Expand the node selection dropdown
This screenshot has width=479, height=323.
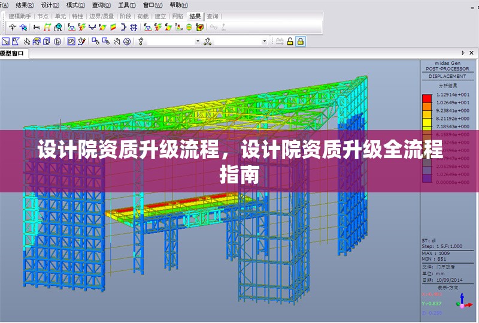(x=198, y=41)
